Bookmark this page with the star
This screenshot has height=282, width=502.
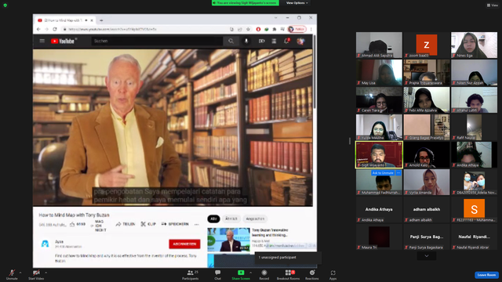coord(248,29)
